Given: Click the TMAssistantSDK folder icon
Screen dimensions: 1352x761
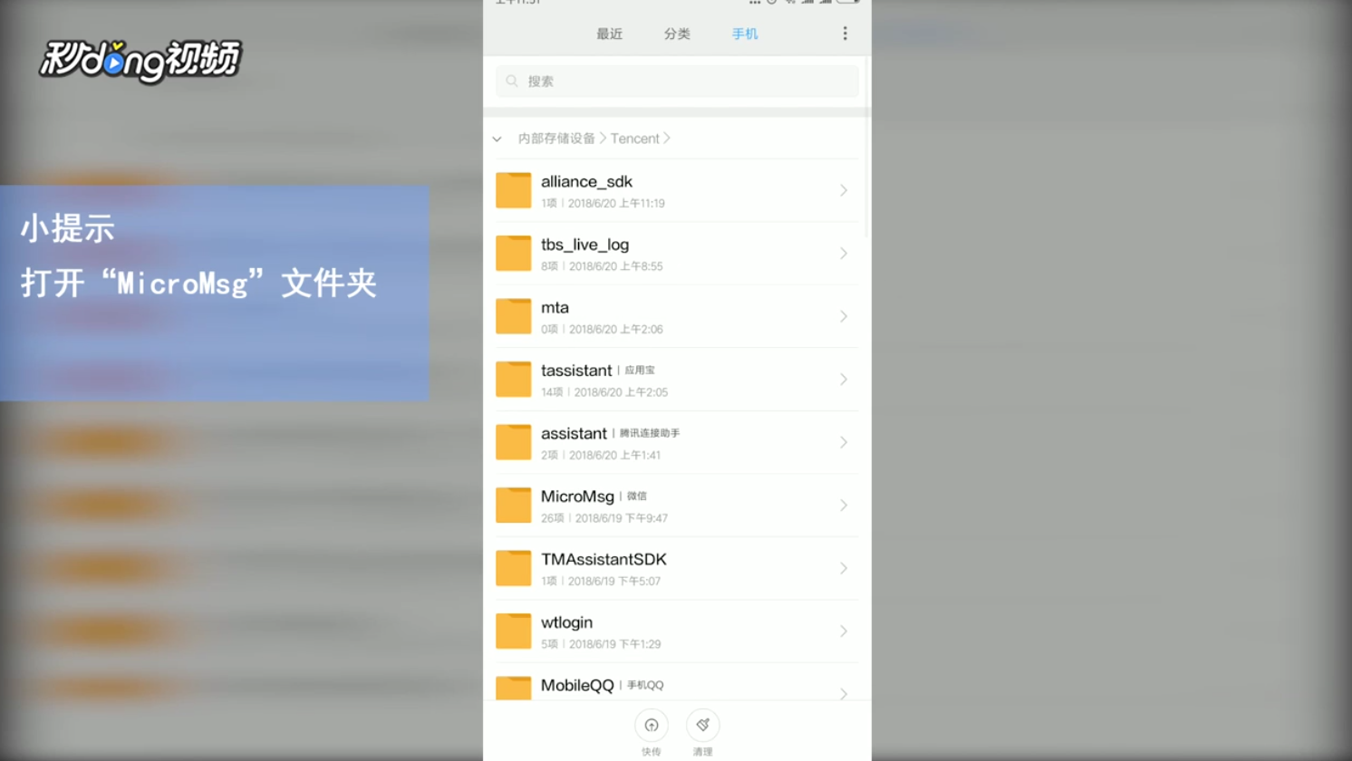Looking at the screenshot, I should point(513,568).
